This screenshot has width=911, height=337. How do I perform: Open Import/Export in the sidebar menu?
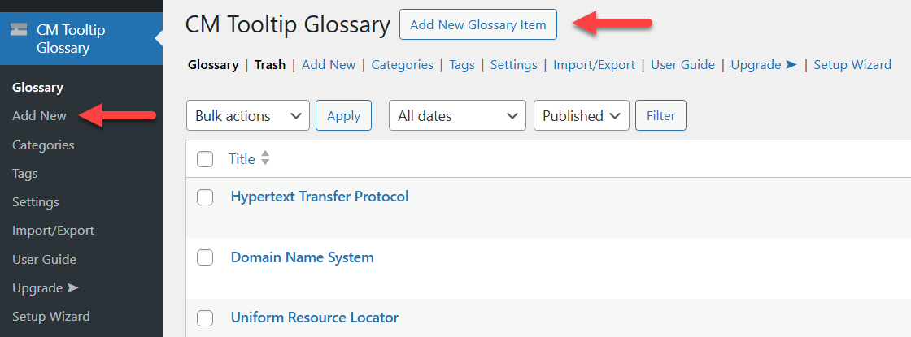pos(53,231)
